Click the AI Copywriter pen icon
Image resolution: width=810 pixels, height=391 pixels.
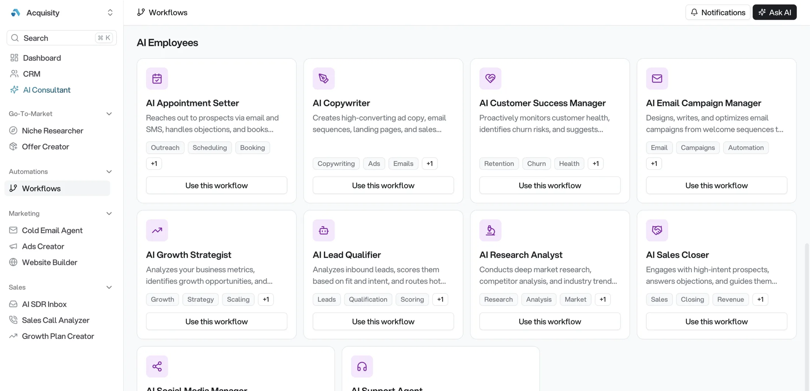click(x=324, y=78)
